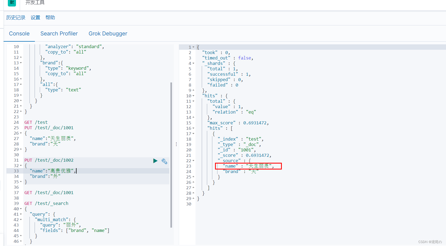Viewport: 446px width, 246px height.
Task: Collapse response _shards fold at line 4
Action: 193,63
